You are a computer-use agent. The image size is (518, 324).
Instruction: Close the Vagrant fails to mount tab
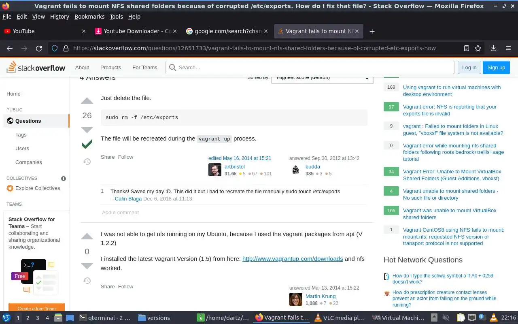357,31
